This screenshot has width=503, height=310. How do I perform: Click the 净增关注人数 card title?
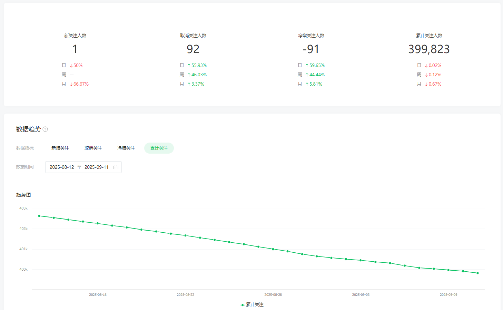pyautogui.click(x=311, y=36)
